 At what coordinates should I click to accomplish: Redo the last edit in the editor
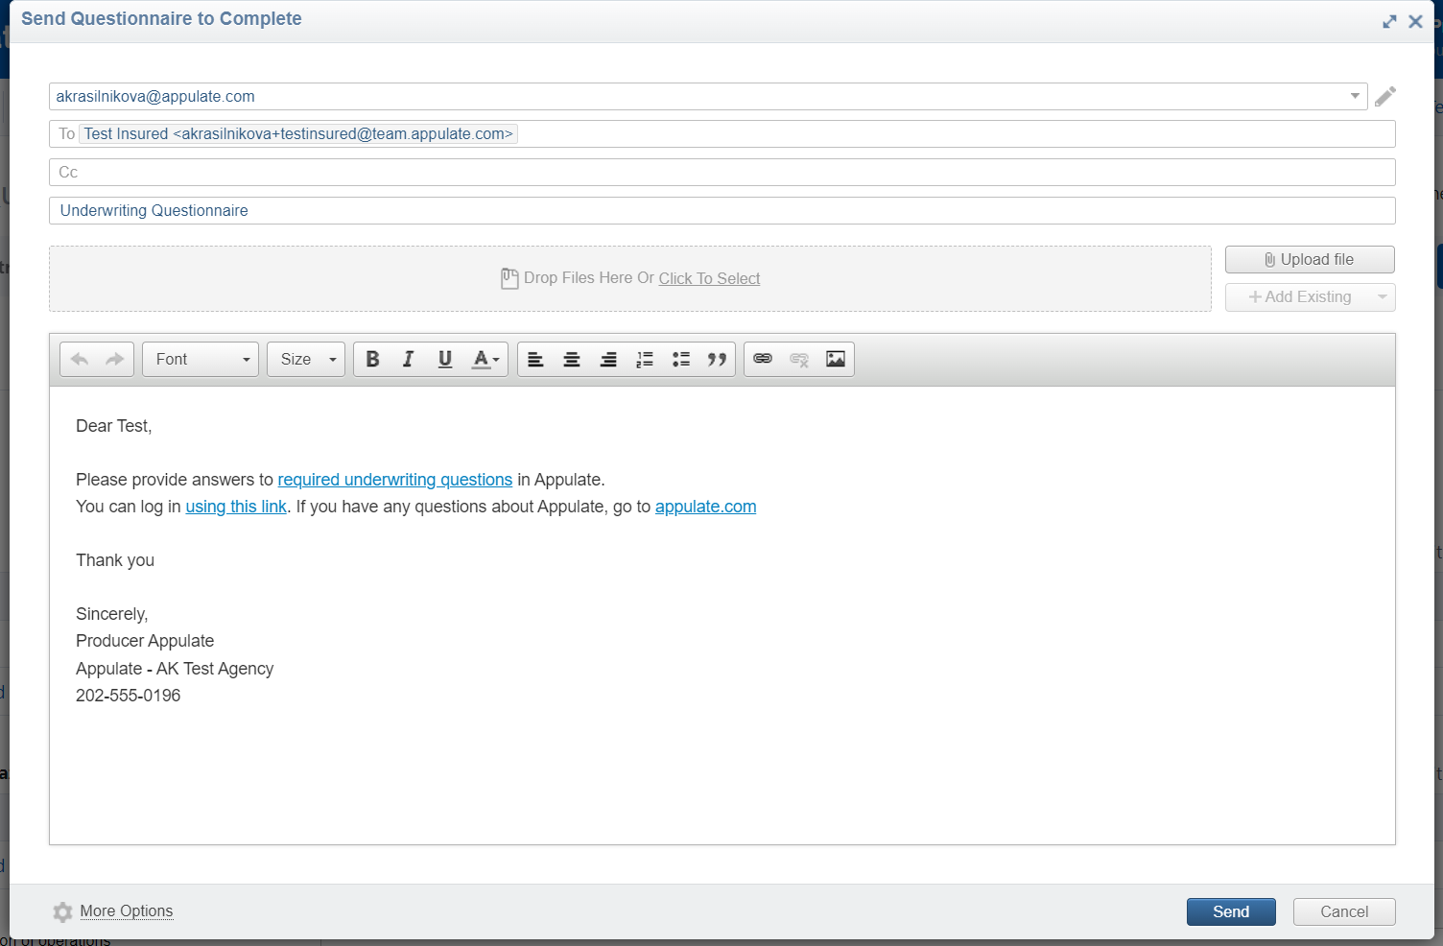(113, 359)
